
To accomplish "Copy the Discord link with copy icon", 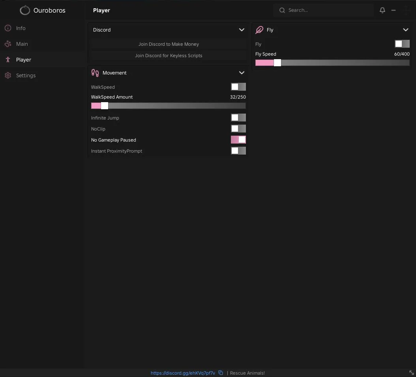I will pyautogui.click(x=221, y=373).
